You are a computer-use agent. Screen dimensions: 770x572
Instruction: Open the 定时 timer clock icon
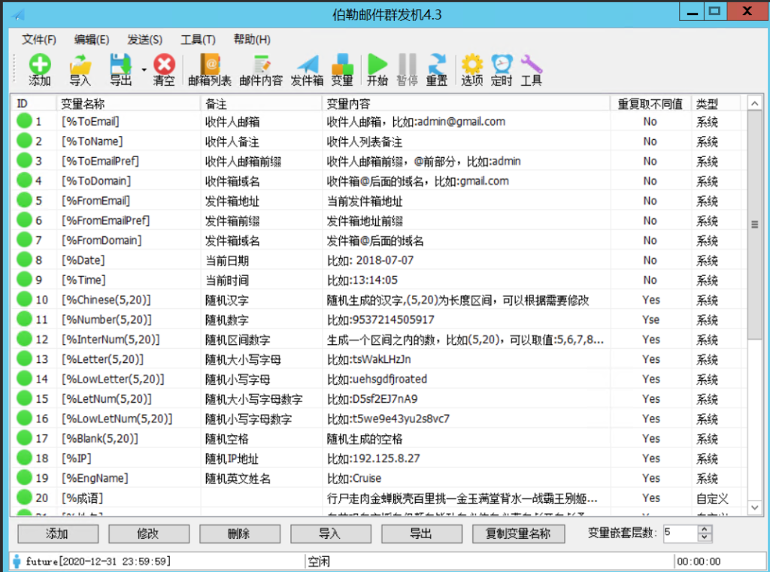tap(502, 70)
